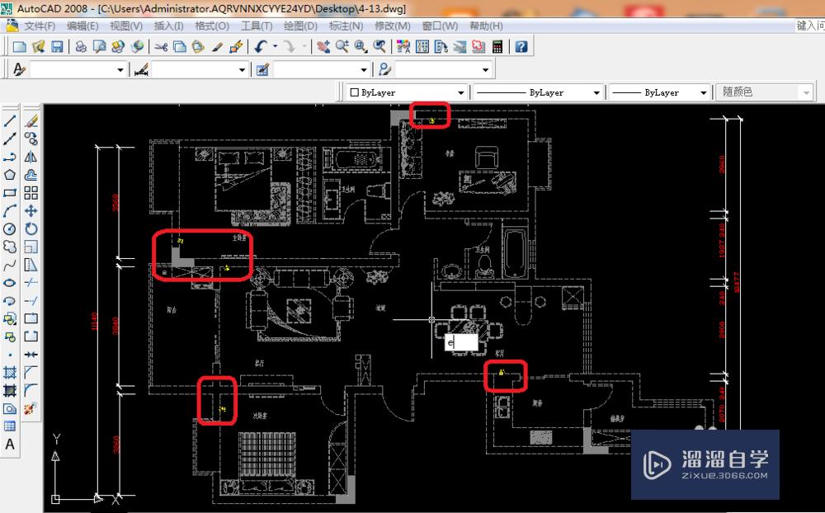Choose the Polyline tool
The width and height of the screenshot is (825, 513).
[x=10, y=157]
